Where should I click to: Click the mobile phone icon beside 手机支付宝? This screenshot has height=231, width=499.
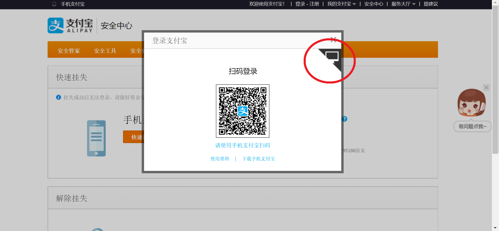[54, 4]
